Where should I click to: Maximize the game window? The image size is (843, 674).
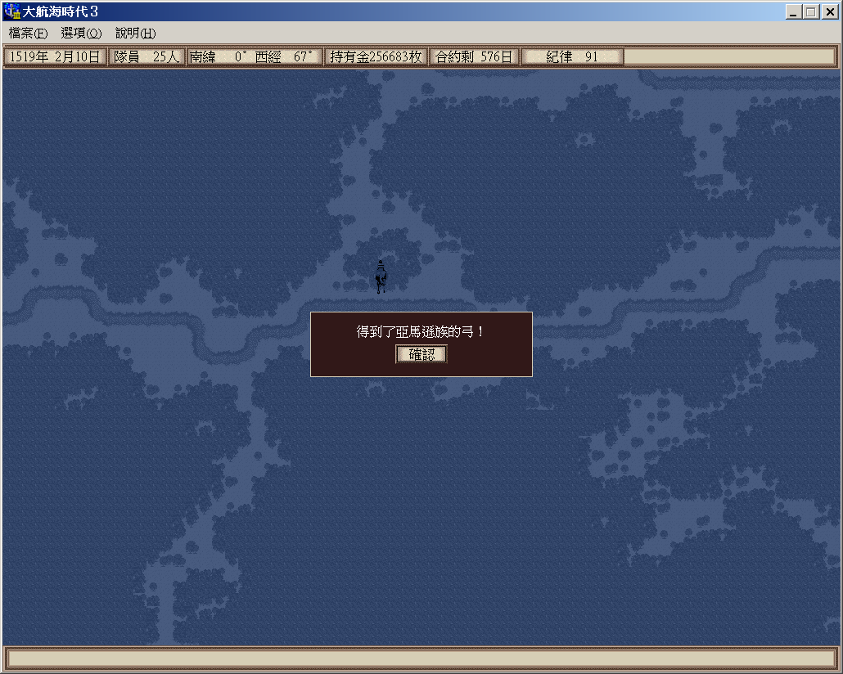coord(810,12)
